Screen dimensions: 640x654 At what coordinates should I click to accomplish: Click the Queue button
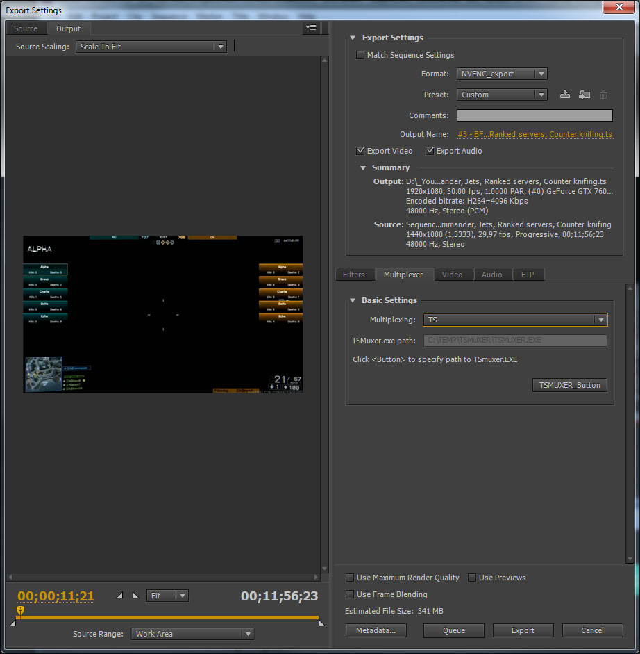[x=454, y=630]
